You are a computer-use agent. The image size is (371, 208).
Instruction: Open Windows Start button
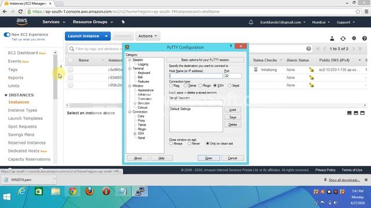(x=6, y=196)
